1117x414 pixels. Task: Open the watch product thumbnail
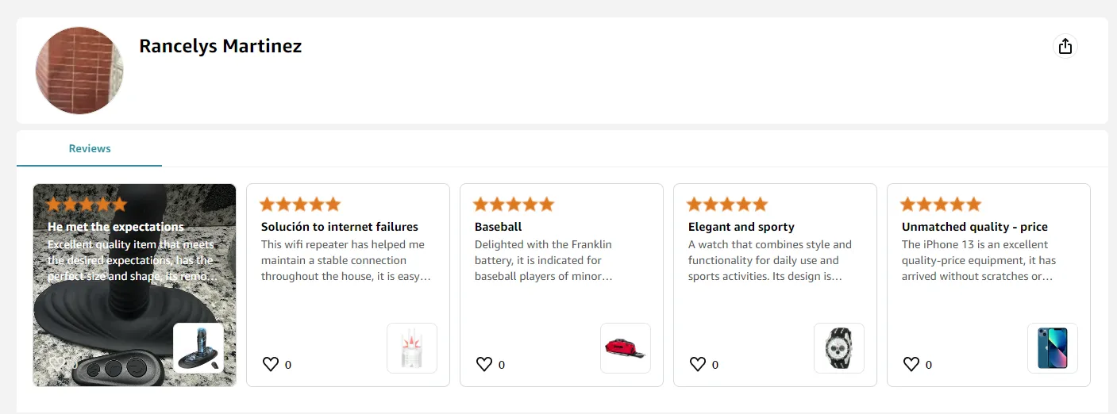[x=839, y=348]
